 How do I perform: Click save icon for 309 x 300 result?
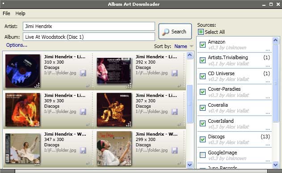(83, 112)
